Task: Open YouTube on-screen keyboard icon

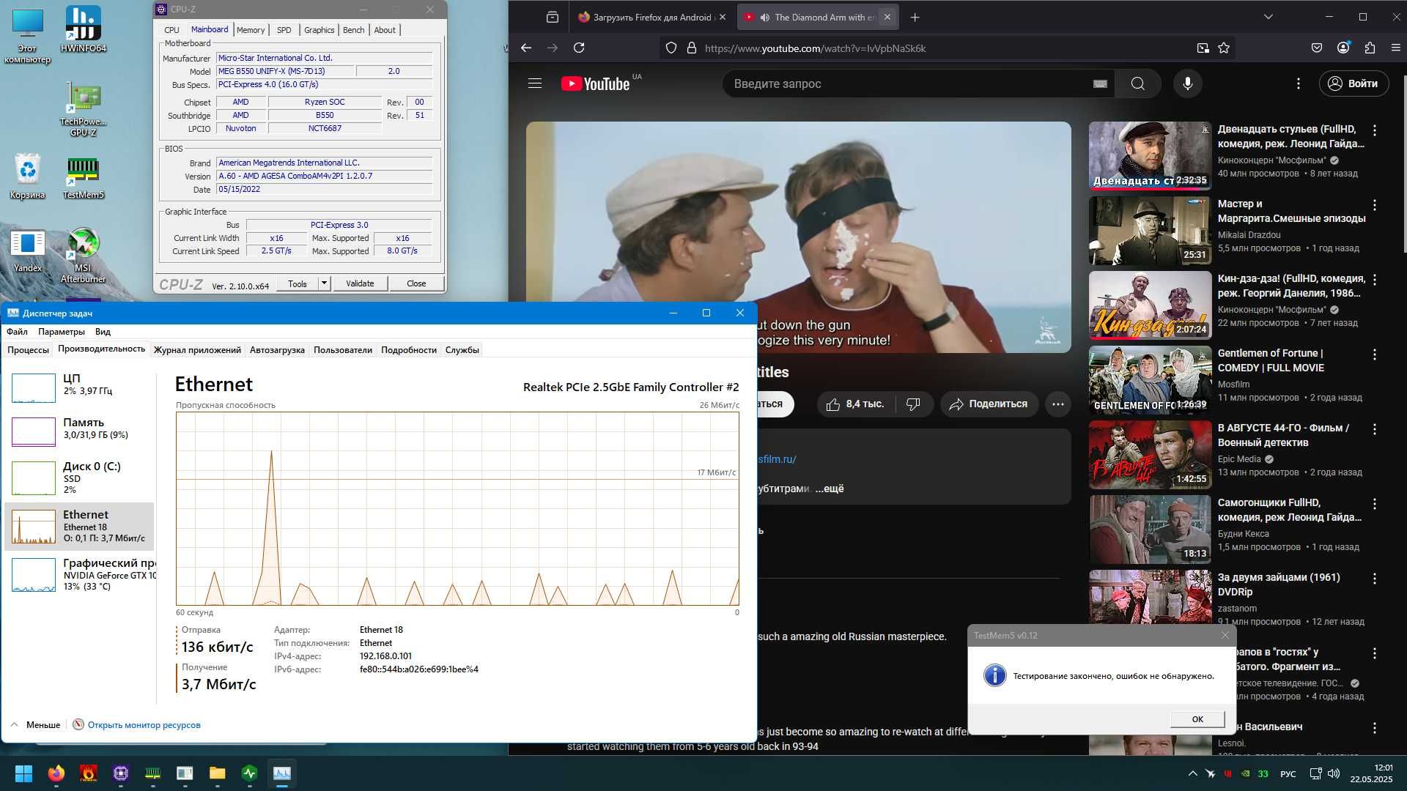Action: tap(1100, 83)
